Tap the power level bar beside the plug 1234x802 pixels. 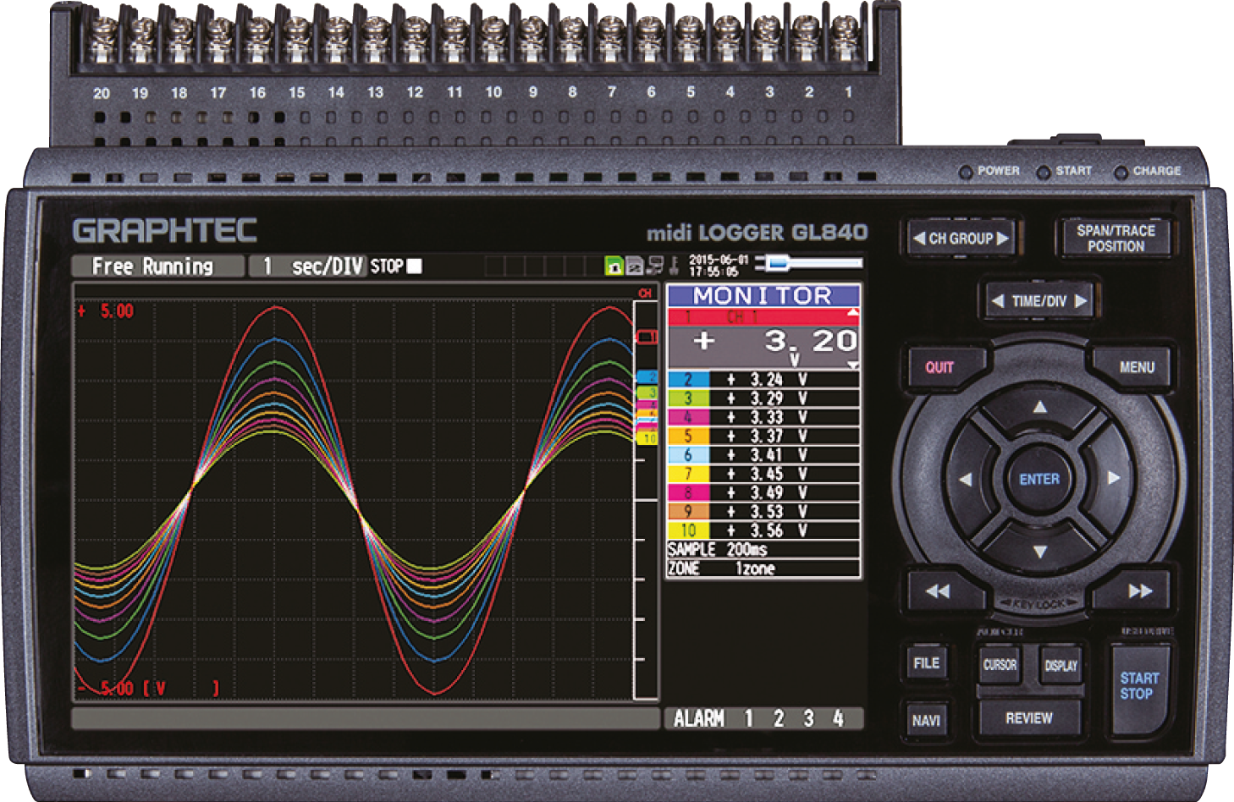click(824, 264)
